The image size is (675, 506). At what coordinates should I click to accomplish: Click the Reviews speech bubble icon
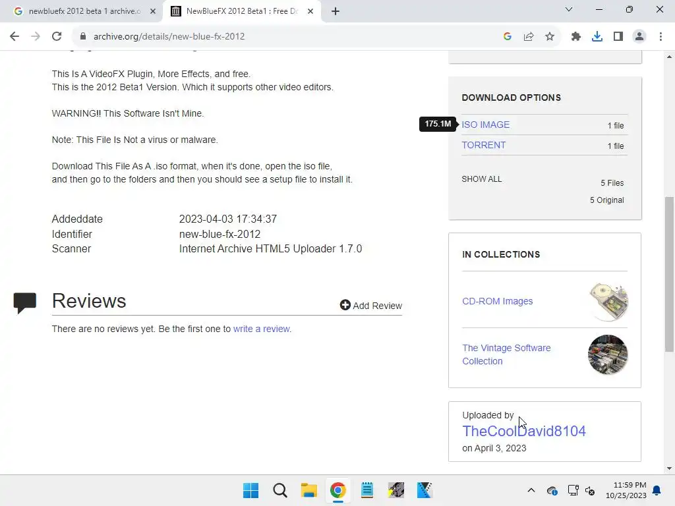pos(24,303)
